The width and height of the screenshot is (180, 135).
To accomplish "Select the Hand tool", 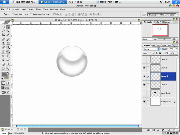I will (x=3, y=68).
